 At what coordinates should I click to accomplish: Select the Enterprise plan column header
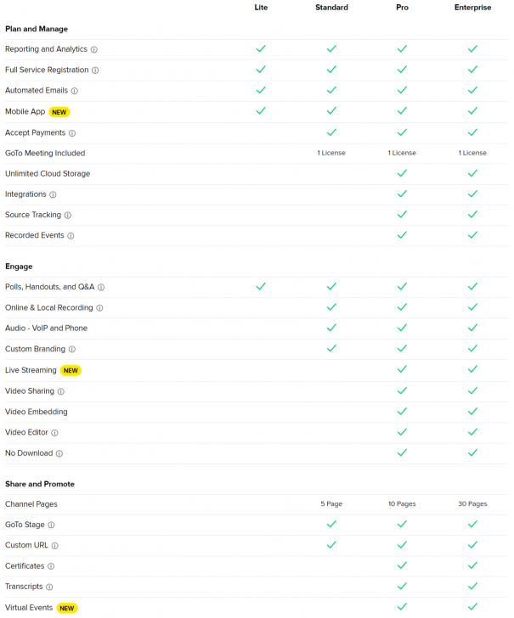click(472, 8)
